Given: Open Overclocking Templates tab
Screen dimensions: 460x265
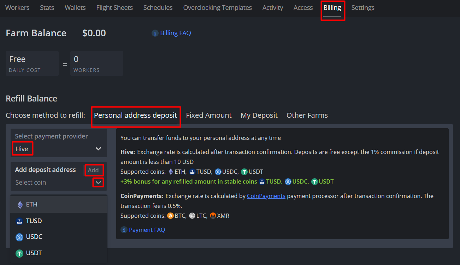Looking at the screenshot, I should point(217,8).
